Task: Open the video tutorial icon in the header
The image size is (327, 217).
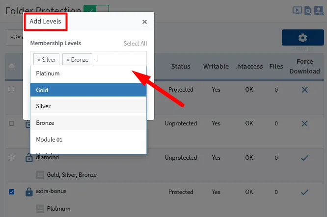Action: click(x=297, y=10)
